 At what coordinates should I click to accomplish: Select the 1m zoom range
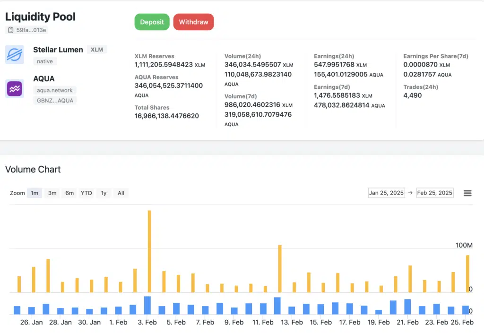tap(35, 193)
